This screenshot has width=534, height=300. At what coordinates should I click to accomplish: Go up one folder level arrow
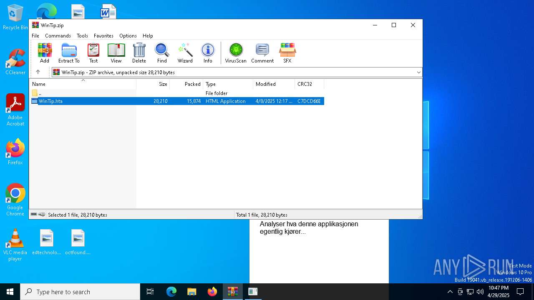[x=38, y=72]
